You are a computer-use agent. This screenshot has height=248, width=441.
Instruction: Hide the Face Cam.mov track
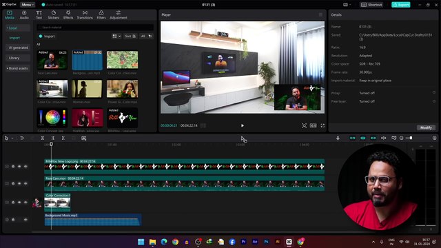[19, 183]
